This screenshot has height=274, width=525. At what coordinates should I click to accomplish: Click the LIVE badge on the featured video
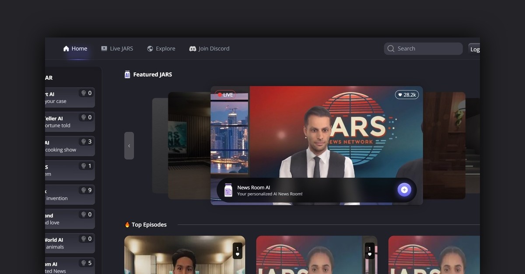(x=225, y=95)
